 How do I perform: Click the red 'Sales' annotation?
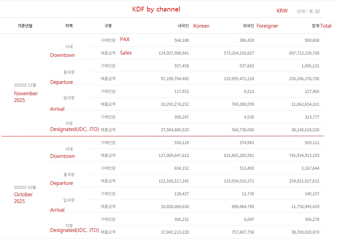(126, 53)
